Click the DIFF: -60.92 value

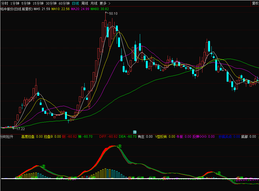point(108,137)
